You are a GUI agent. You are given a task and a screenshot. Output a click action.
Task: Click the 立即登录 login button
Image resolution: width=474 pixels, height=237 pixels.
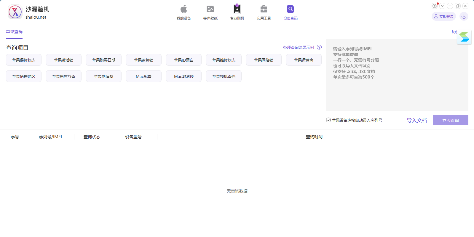444,16
